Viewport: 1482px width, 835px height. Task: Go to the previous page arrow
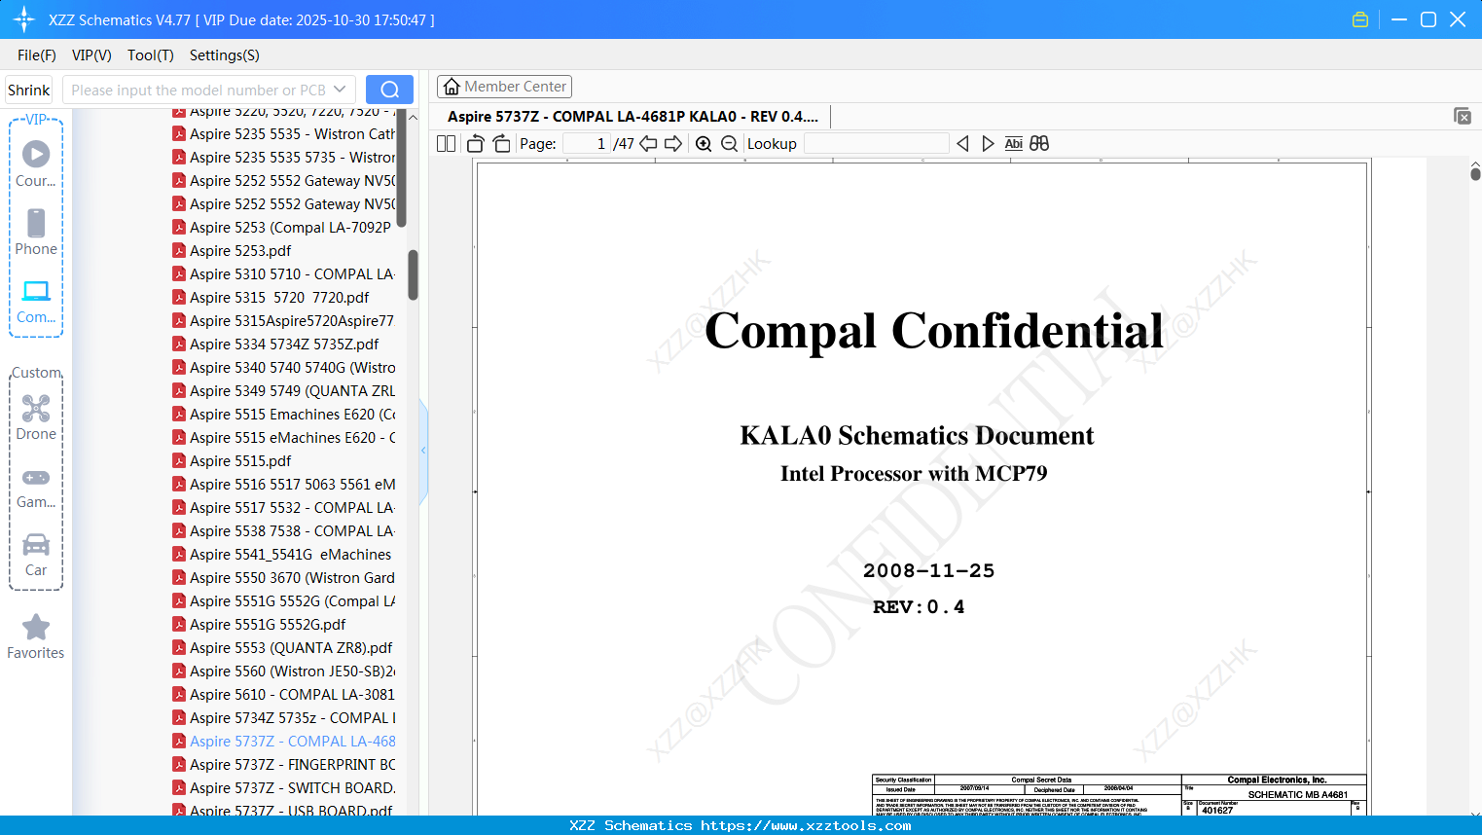(x=648, y=144)
